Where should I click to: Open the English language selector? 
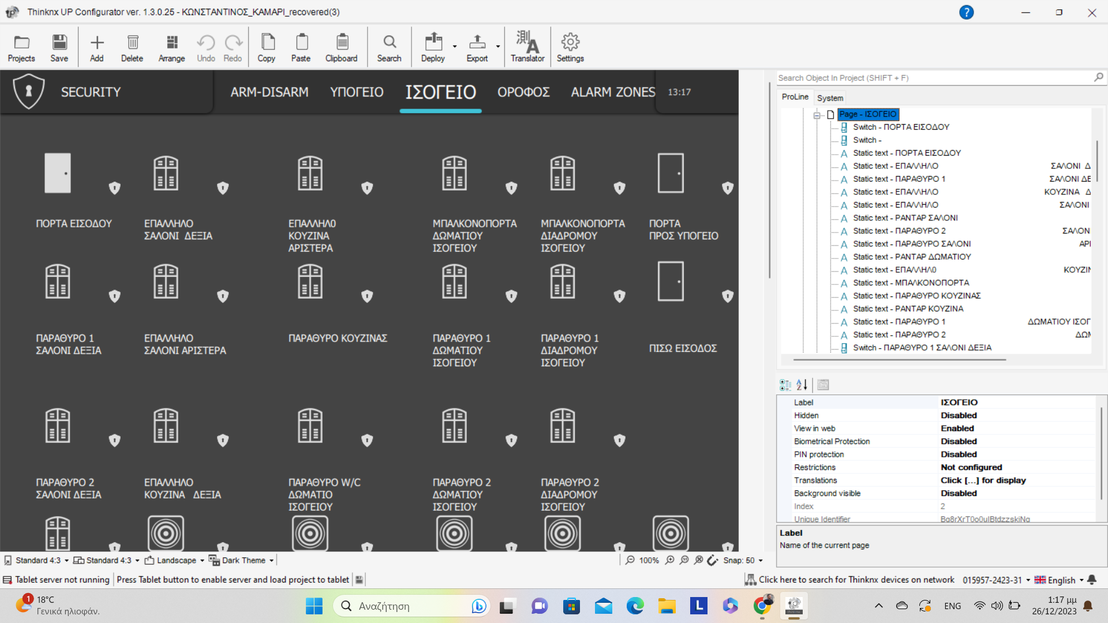[1058, 580]
